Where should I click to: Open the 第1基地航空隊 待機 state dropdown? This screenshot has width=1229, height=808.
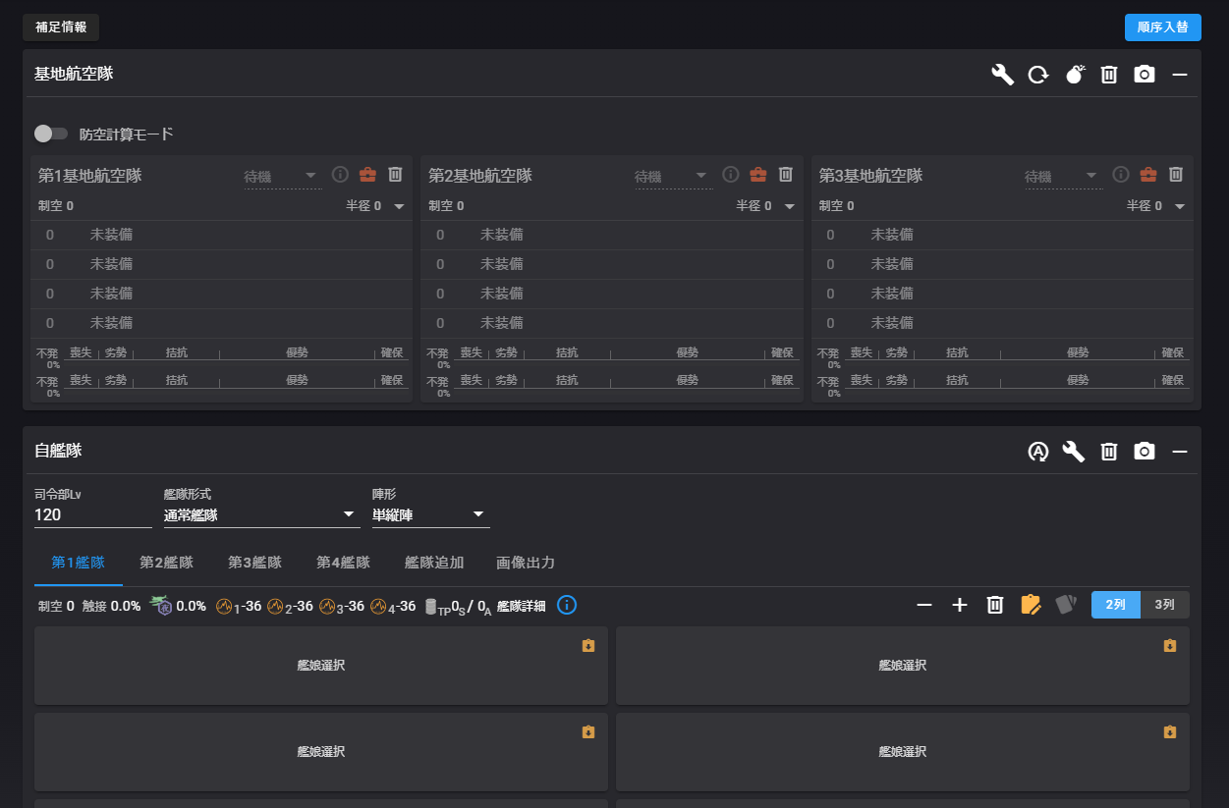coord(281,177)
